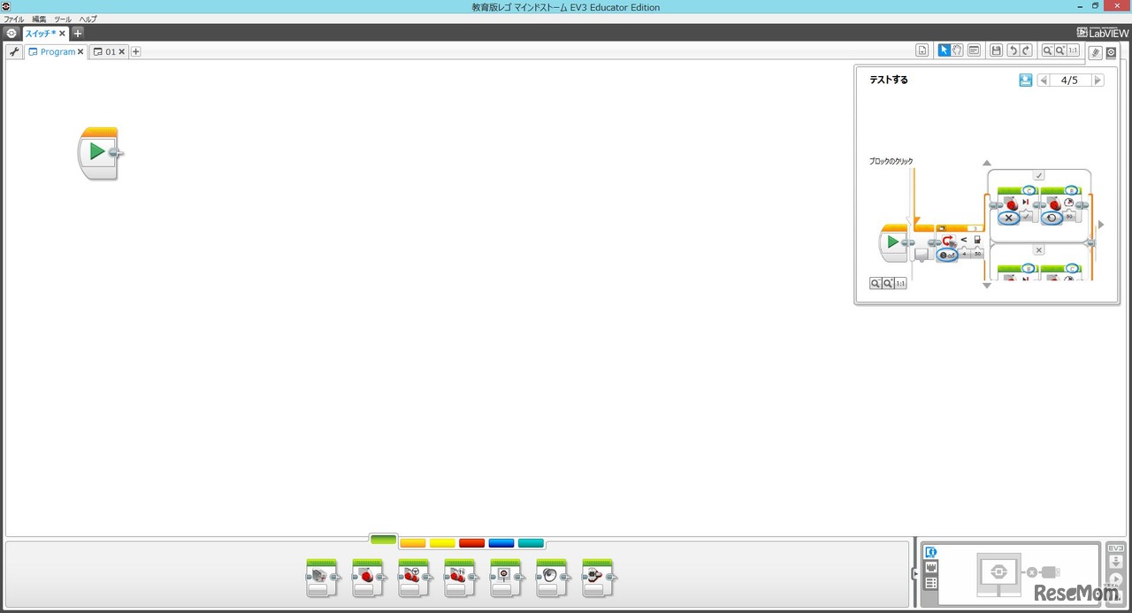
Task: Open the lobby home icon
Action: pos(11,33)
